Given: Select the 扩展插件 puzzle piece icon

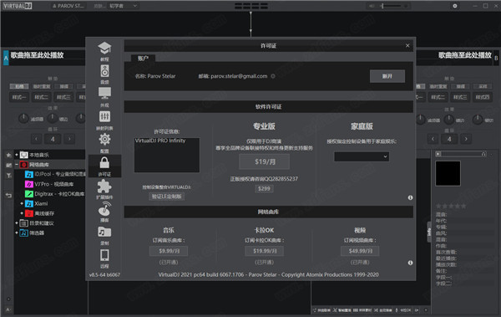Looking at the screenshot, I should pyautogui.click(x=104, y=189).
